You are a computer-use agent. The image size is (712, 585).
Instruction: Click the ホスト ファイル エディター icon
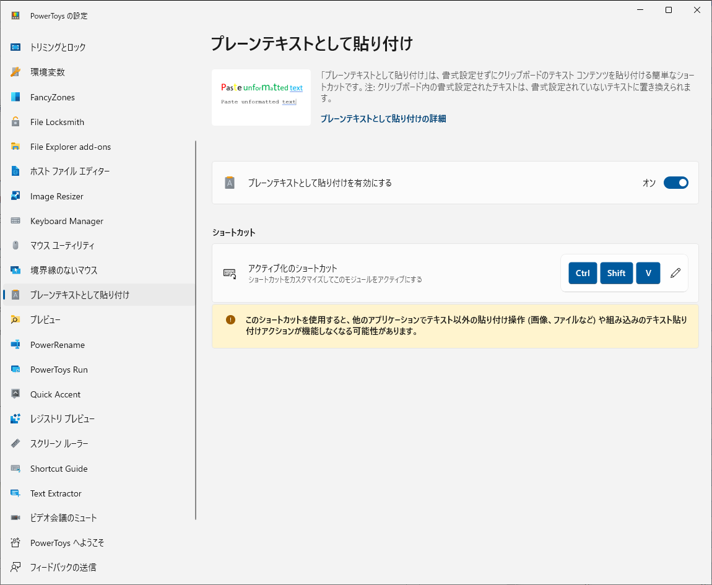click(x=15, y=171)
